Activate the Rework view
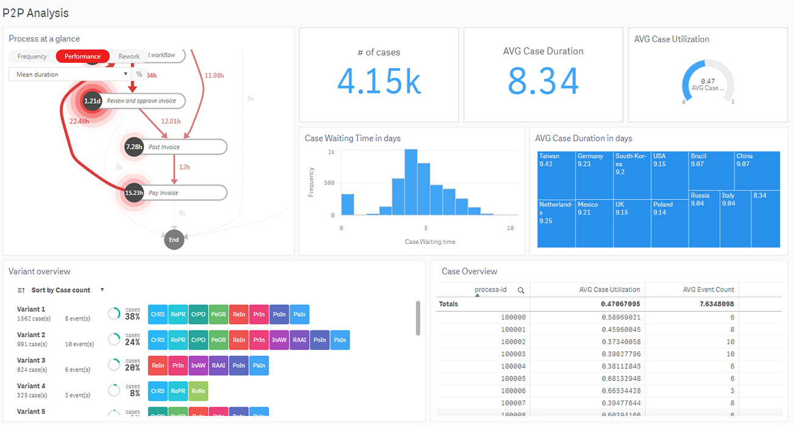This screenshot has height=425, width=793. coord(128,55)
